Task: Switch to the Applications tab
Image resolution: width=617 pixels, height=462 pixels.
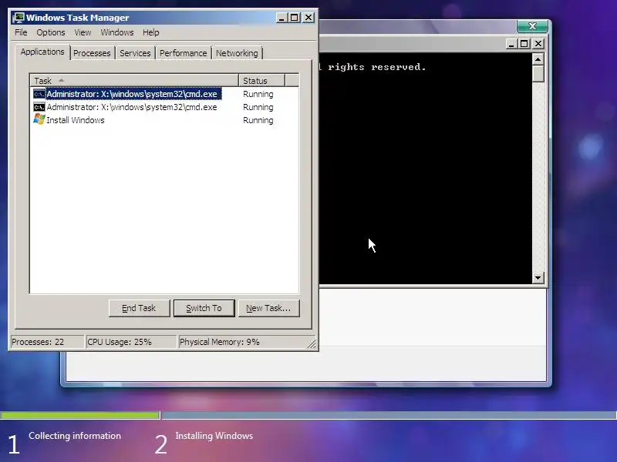Action: tap(42, 52)
